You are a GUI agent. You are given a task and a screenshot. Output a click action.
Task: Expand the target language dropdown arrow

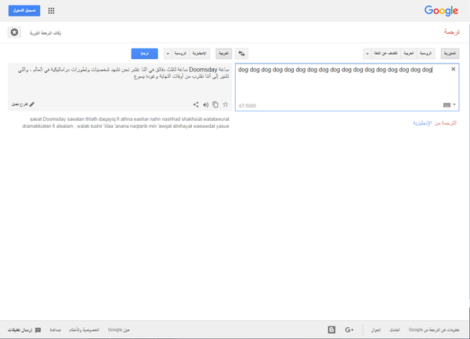[x=168, y=53]
